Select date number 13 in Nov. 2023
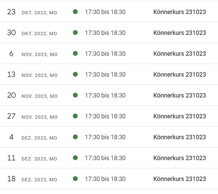 pos(11,74)
